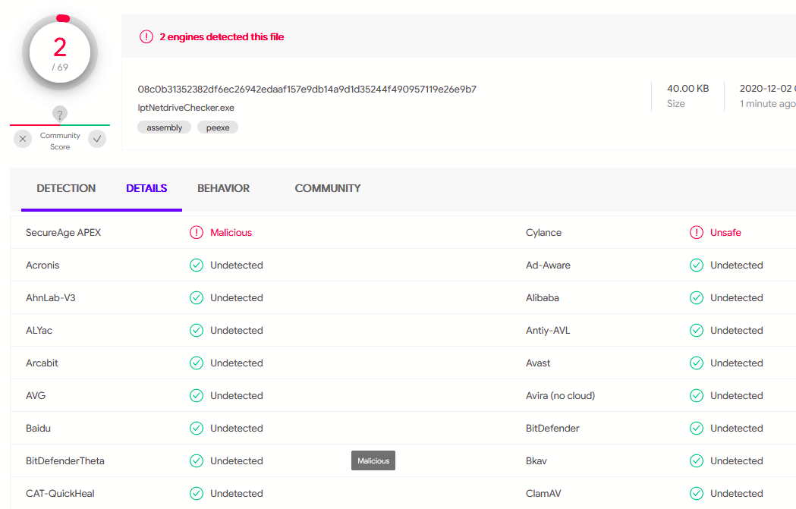Click the green check icon for ClamAV
796x509 pixels.
pos(697,493)
